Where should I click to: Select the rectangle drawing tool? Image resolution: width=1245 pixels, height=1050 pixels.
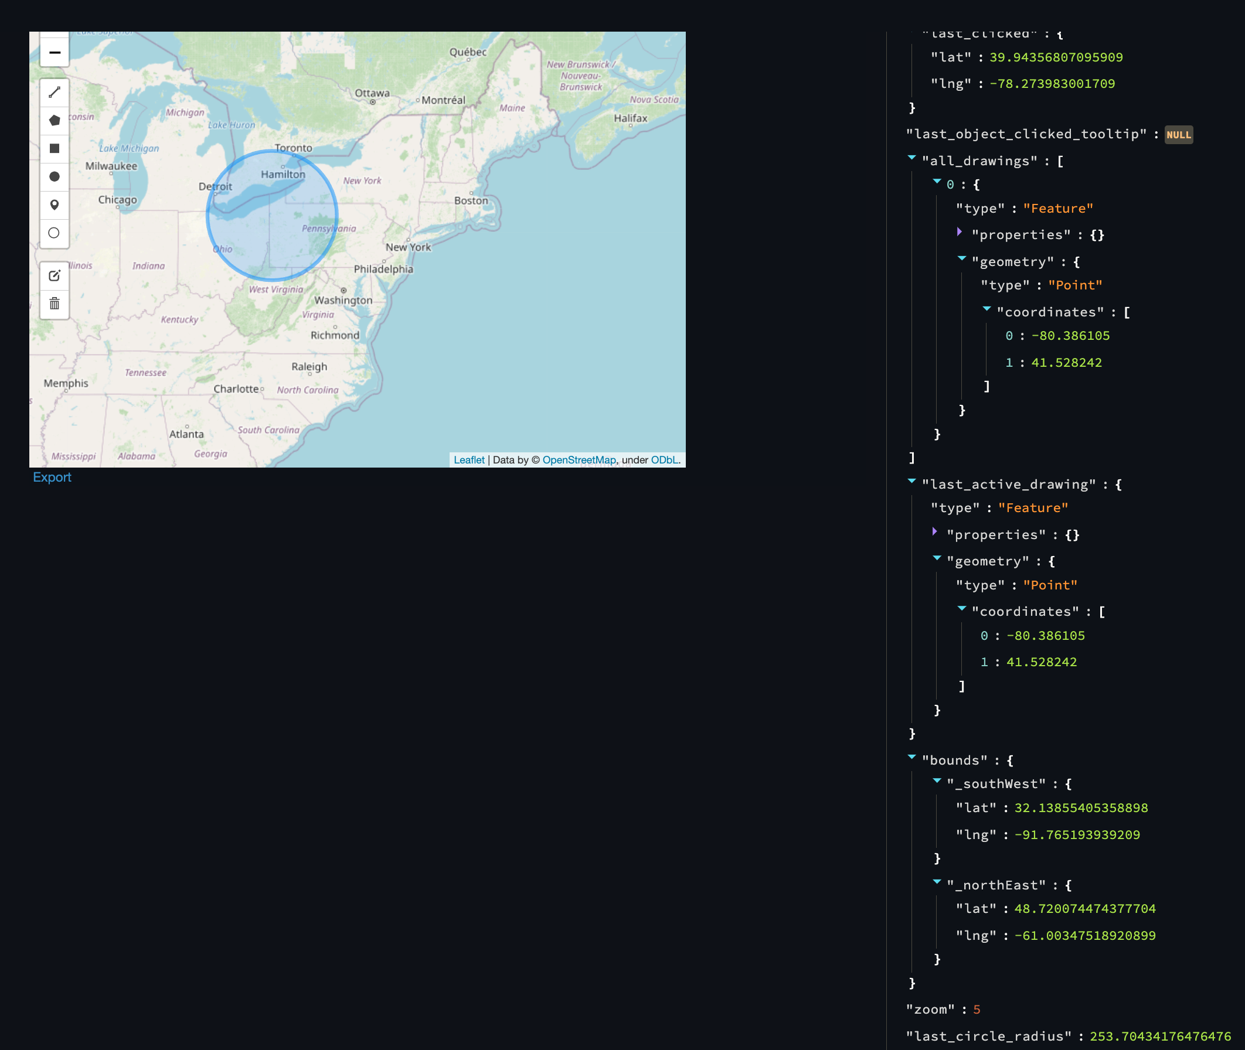pos(54,148)
